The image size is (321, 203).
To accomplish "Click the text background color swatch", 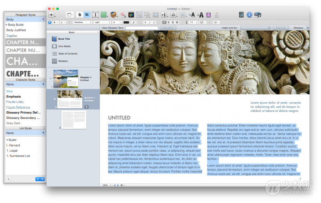I will coord(134,22).
